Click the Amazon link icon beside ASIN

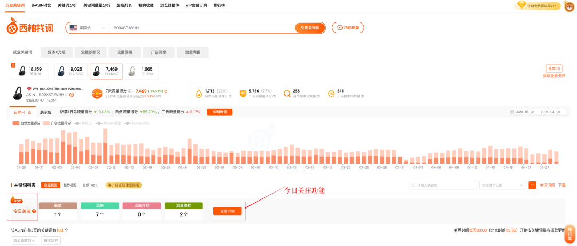click(72, 94)
